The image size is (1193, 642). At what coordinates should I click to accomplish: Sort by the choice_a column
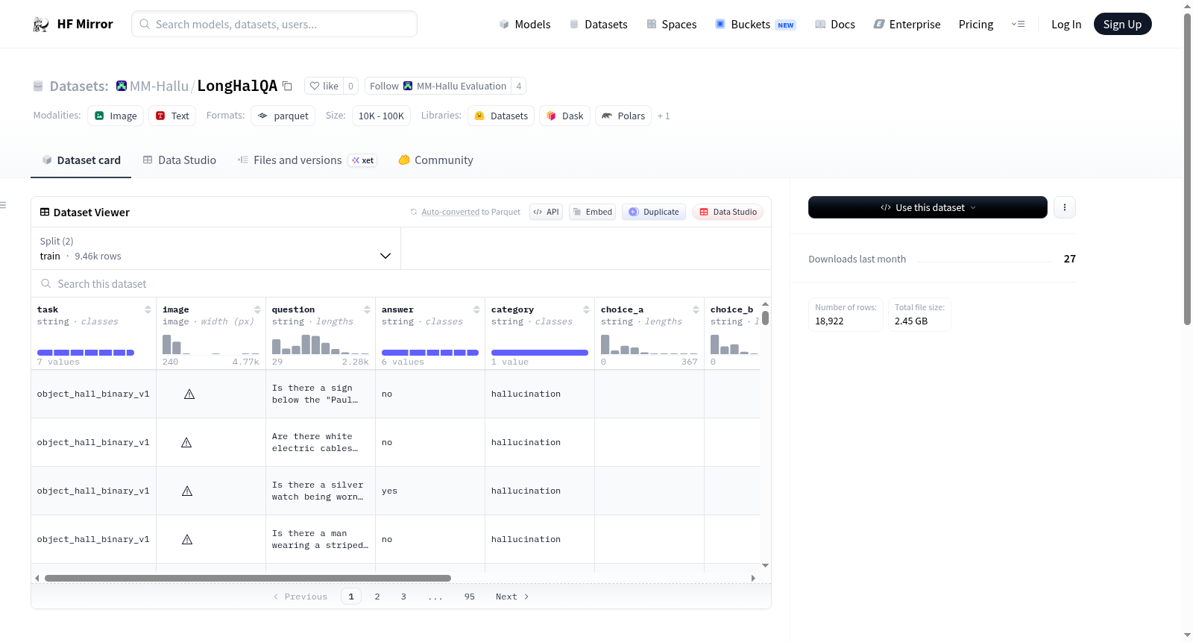696,309
